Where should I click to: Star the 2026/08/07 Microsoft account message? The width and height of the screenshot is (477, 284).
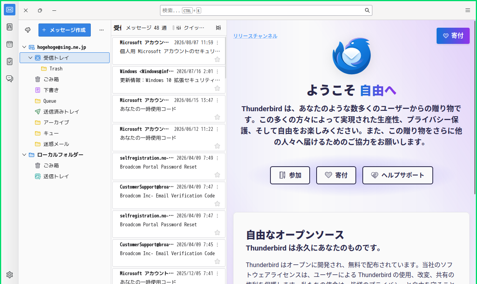[x=217, y=59]
